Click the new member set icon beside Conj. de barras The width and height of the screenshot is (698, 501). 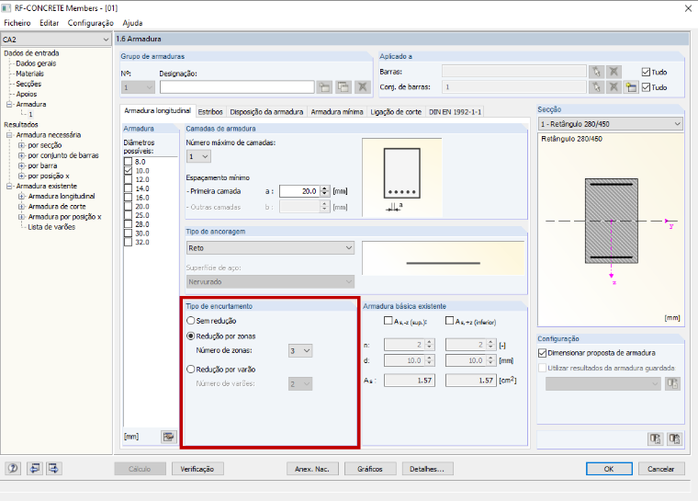coord(630,87)
